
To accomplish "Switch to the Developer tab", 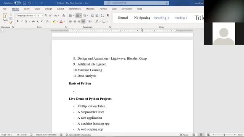I will (127, 9).
